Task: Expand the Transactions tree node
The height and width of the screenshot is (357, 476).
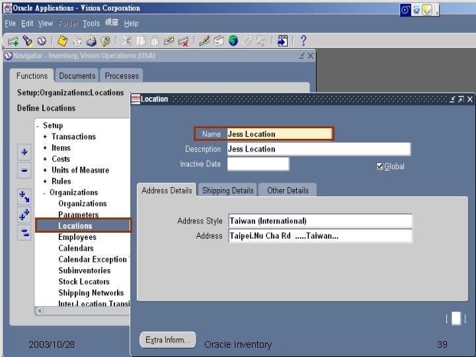Action: (45, 137)
